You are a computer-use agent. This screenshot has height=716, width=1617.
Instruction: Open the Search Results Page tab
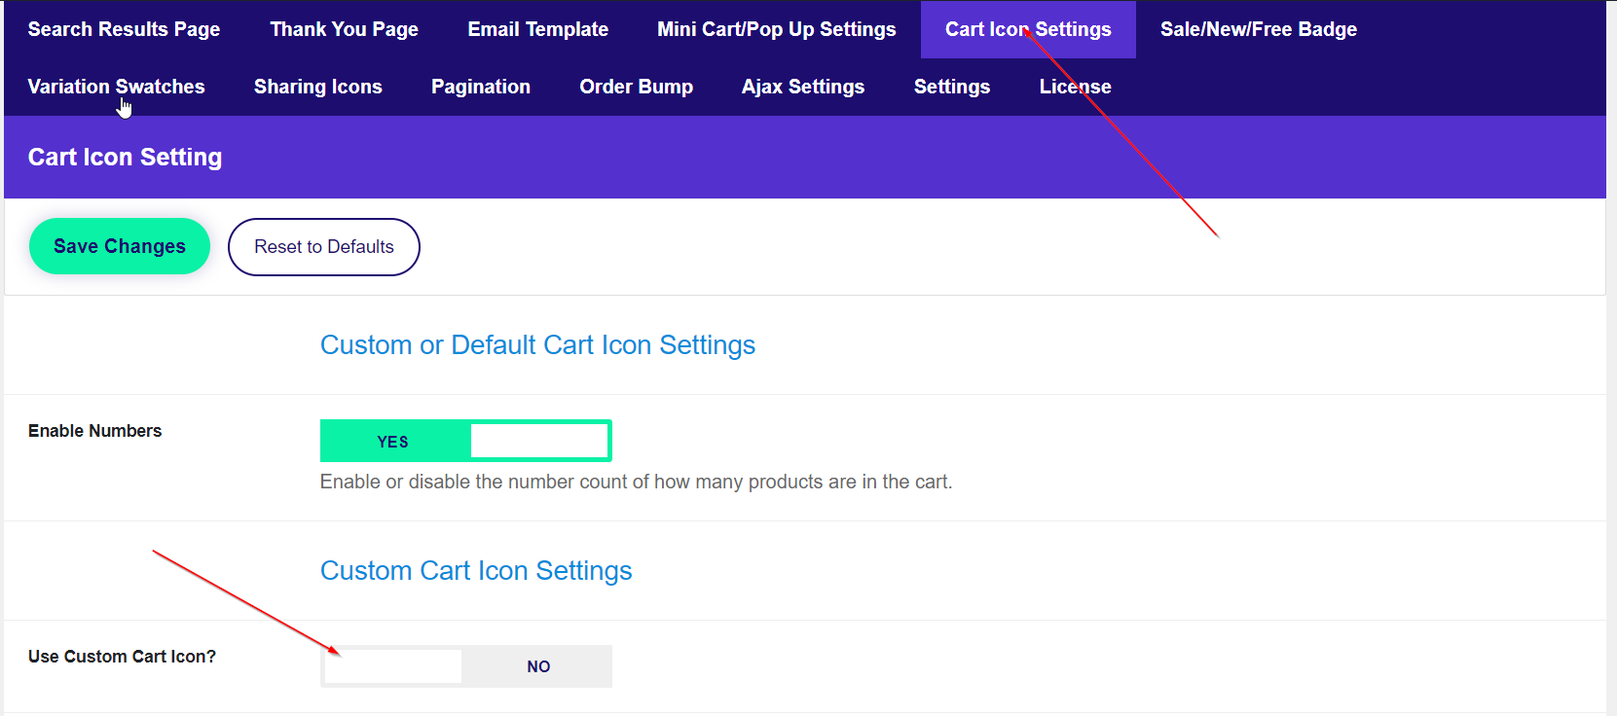pos(124,29)
